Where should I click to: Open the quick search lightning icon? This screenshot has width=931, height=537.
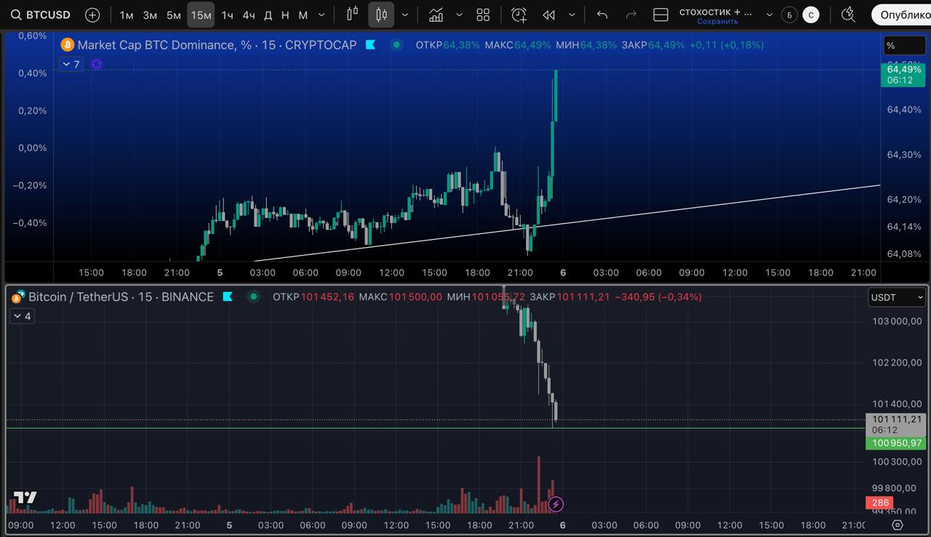[x=848, y=15]
